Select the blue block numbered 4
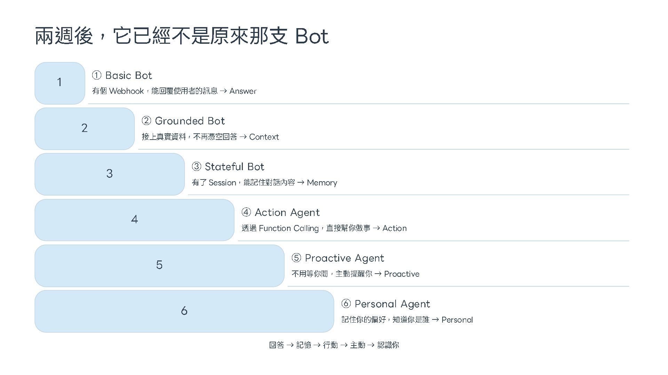Image resolution: width=668 pixels, height=375 pixels. [134, 220]
